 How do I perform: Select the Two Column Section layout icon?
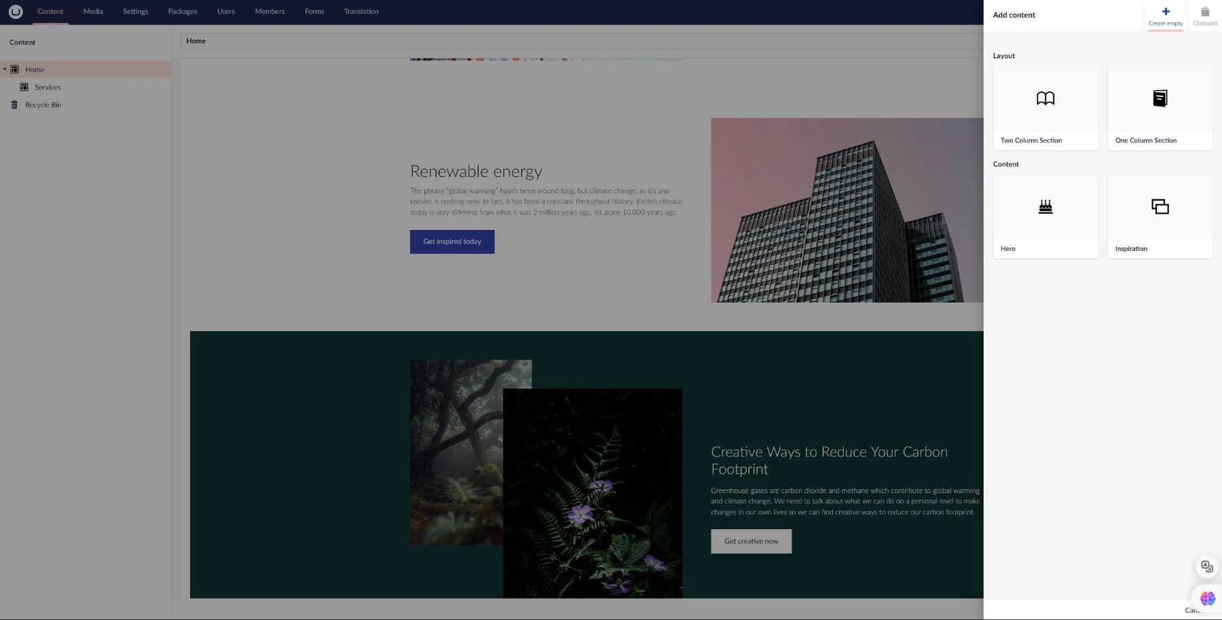[1045, 98]
